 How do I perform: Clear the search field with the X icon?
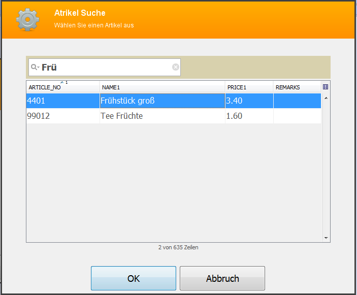coord(176,67)
